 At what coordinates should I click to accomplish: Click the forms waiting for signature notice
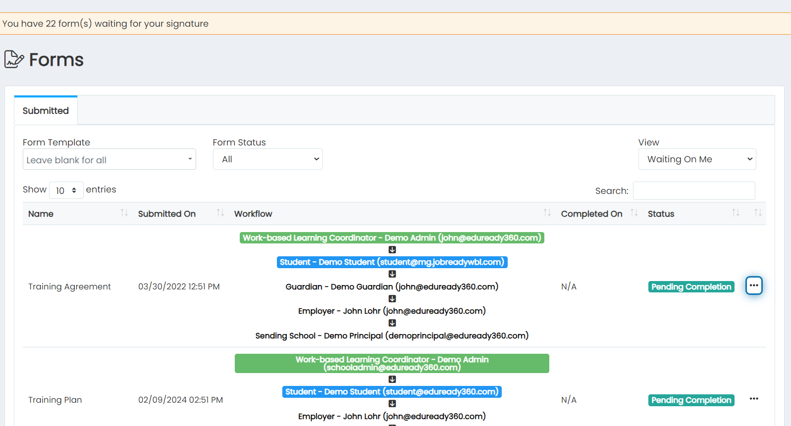pyautogui.click(x=105, y=24)
